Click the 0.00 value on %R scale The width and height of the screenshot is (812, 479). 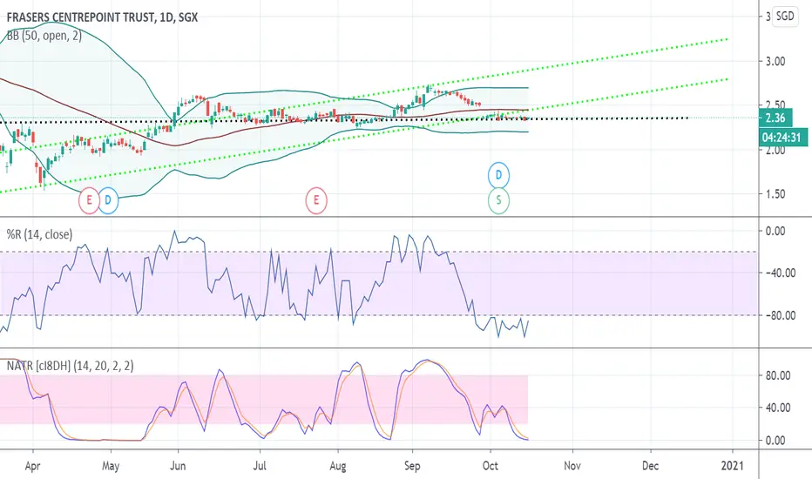(775, 231)
